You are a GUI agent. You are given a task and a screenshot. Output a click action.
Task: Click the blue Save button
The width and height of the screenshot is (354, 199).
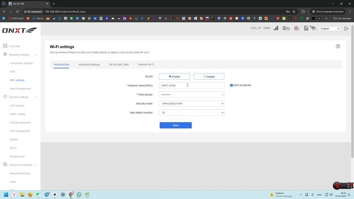(176, 125)
